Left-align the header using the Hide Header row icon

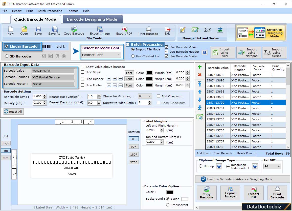(109, 79)
